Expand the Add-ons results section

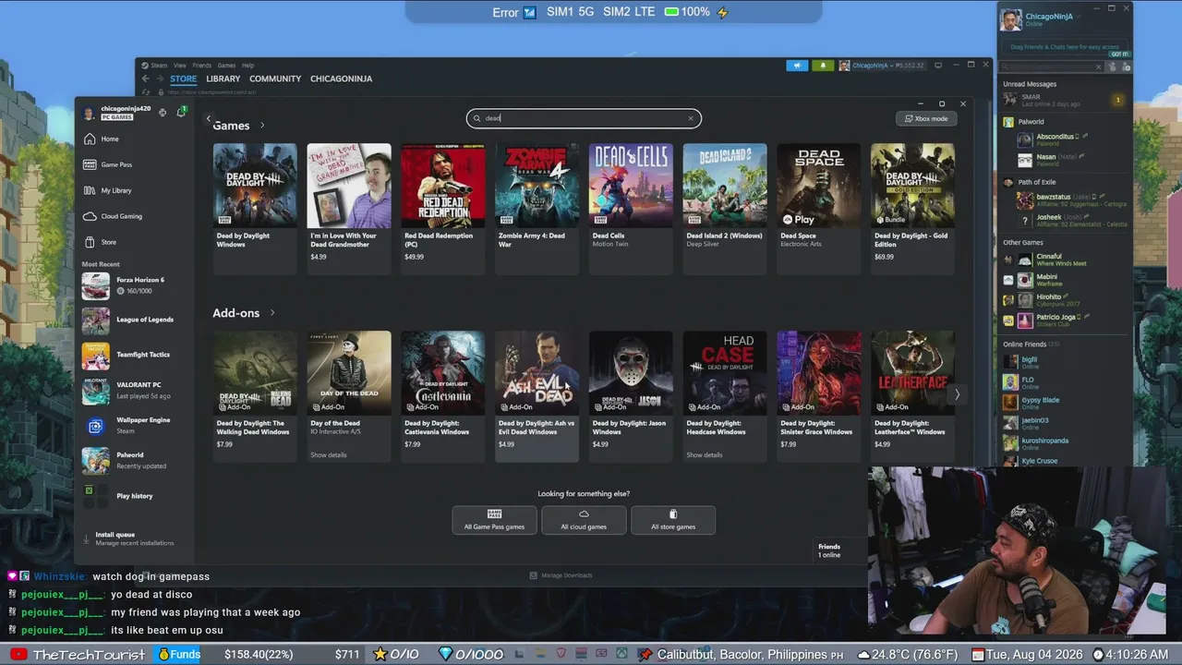[272, 313]
